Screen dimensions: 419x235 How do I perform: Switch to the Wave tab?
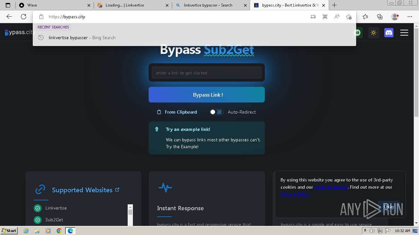point(54,5)
